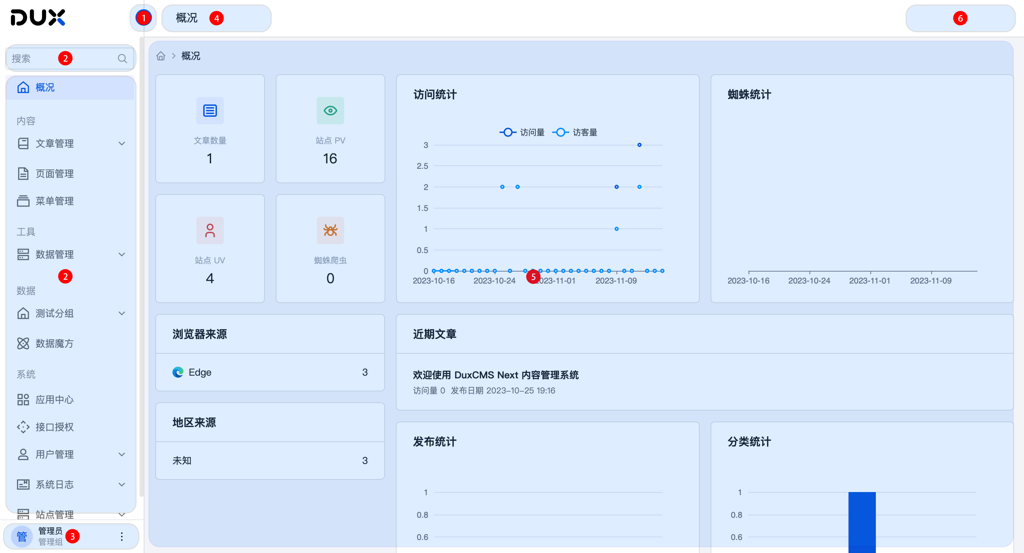Open the DuxCMS Next welcome article
The height and width of the screenshot is (553, 1024).
[x=495, y=375]
